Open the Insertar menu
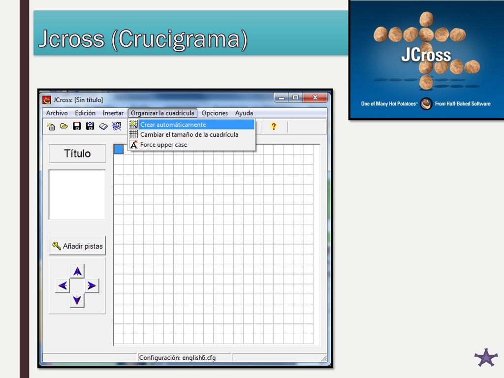The height and width of the screenshot is (378, 504). 113,113
